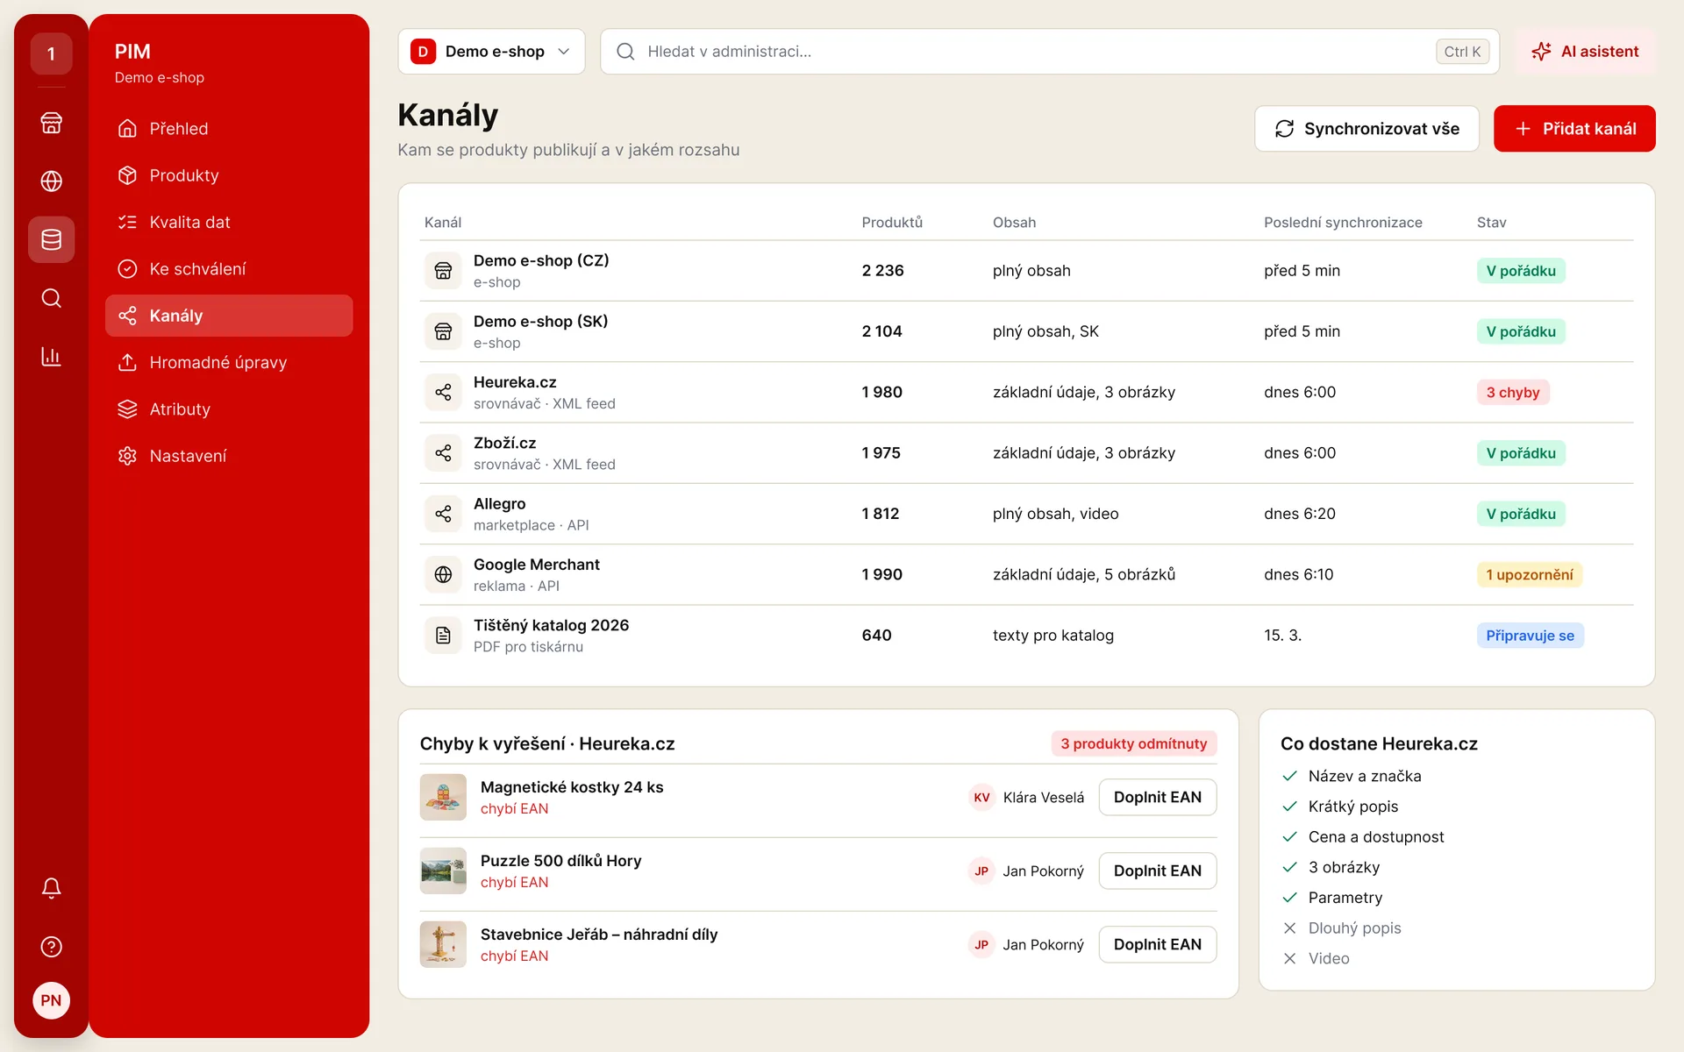Click the Heureka.cz share icon
The height and width of the screenshot is (1052, 1684).
[x=443, y=392]
